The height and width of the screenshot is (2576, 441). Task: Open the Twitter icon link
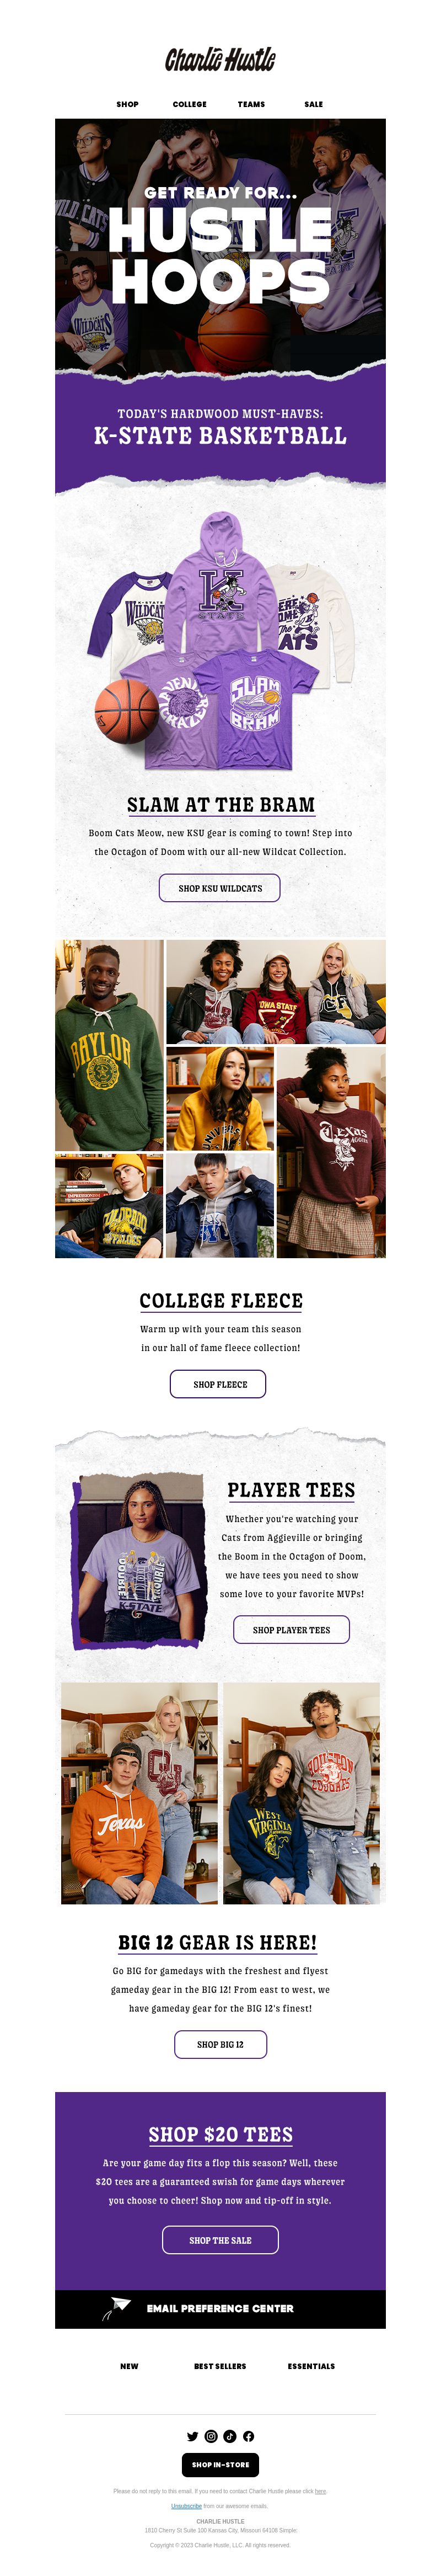[192, 2436]
